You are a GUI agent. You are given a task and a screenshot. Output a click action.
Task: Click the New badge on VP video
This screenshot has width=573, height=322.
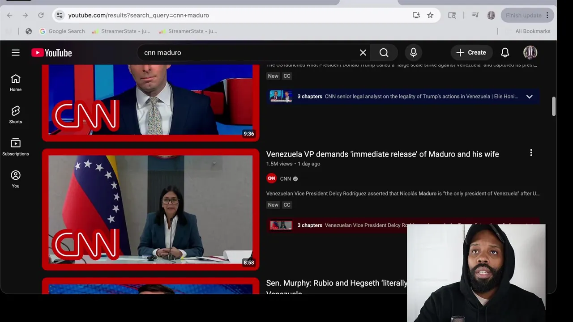point(273,205)
